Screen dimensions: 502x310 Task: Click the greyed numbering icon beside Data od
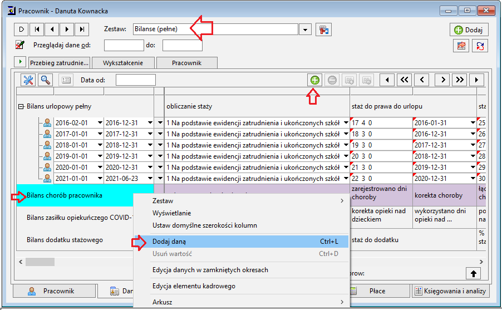66,80
